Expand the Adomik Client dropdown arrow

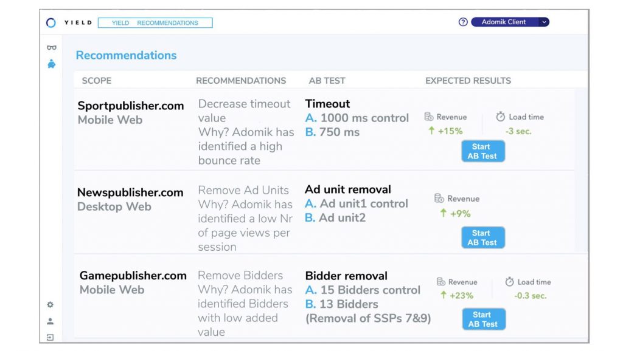coord(544,22)
